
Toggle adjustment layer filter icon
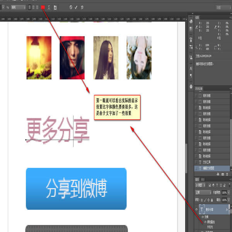(x=213, y=185)
